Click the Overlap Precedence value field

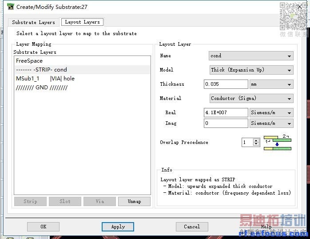(x=247, y=142)
